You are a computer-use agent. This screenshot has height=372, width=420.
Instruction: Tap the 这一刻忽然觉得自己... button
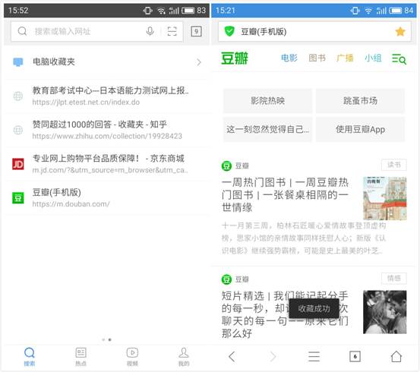click(x=267, y=130)
